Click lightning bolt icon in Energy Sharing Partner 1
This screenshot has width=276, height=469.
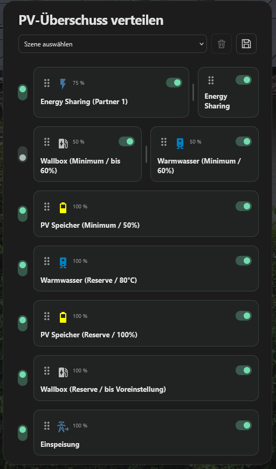pyautogui.click(x=63, y=84)
